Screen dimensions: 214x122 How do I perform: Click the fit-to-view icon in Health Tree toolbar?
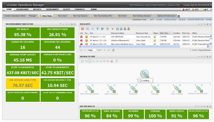point(82,61)
